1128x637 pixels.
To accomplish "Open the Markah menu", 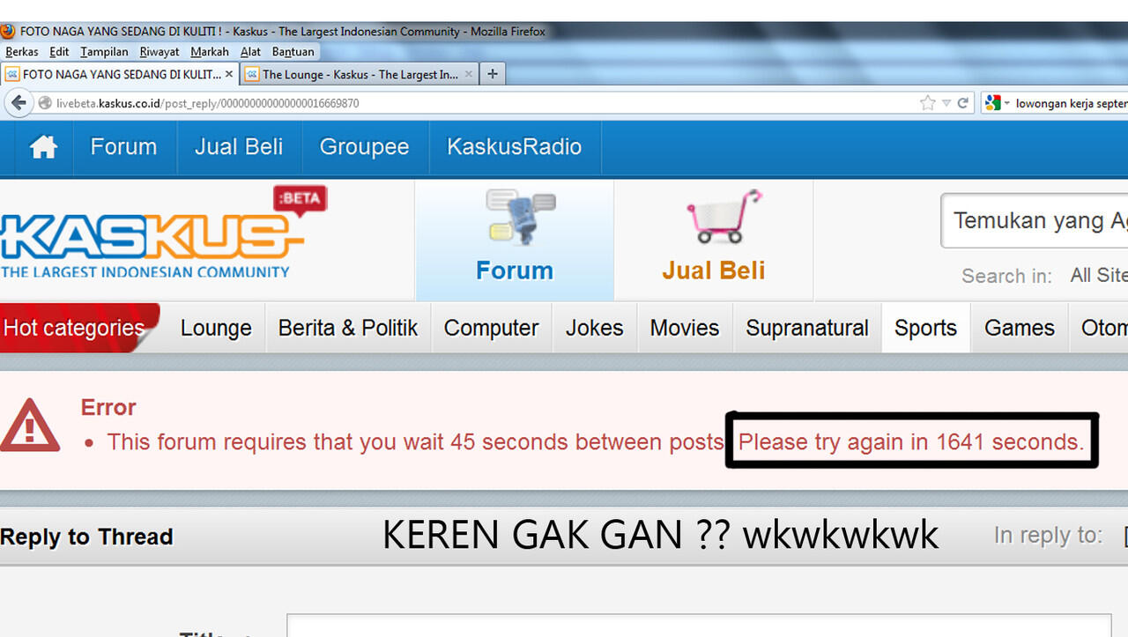I will 210,52.
